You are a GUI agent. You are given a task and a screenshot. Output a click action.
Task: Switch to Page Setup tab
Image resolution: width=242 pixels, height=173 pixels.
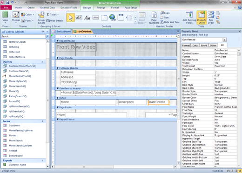click(x=131, y=7)
